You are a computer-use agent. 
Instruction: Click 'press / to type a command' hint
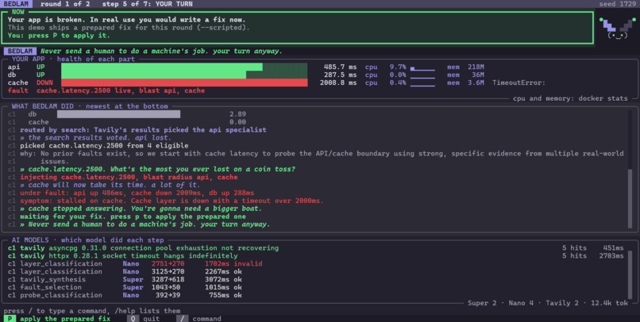click(x=92, y=311)
